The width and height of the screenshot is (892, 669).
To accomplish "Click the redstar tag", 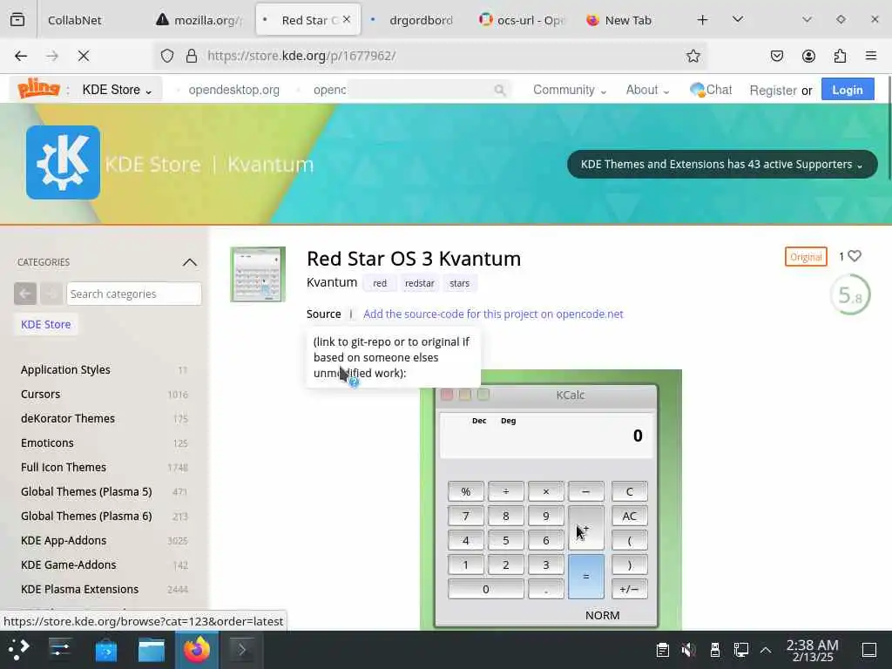I will tap(420, 283).
